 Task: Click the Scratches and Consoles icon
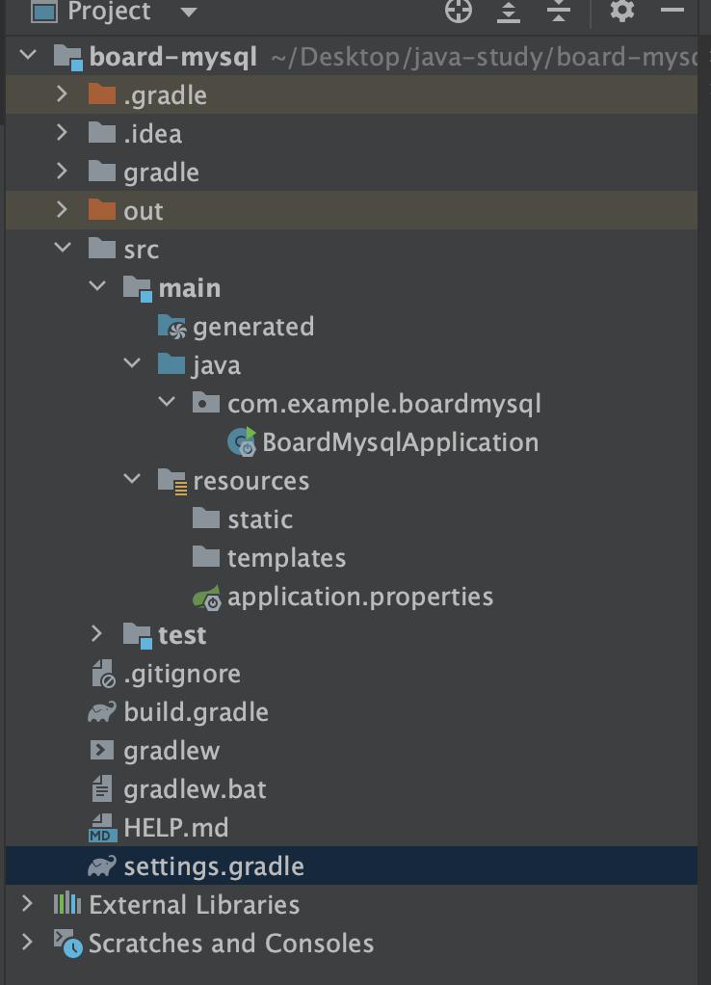[x=67, y=943]
